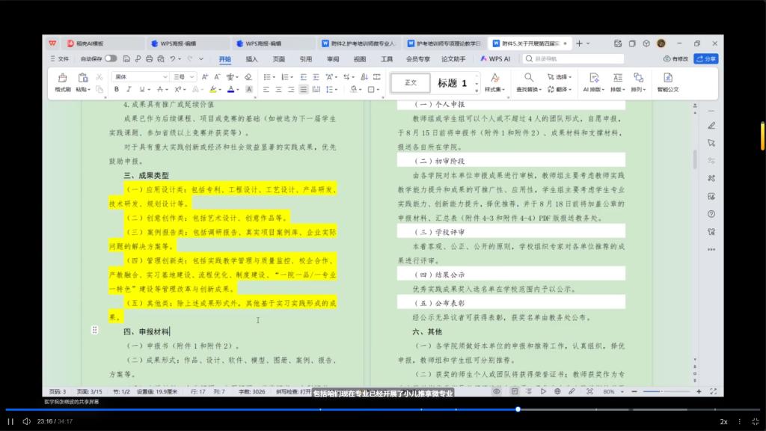Toggle reading eye mode in status bar

point(497,391)
